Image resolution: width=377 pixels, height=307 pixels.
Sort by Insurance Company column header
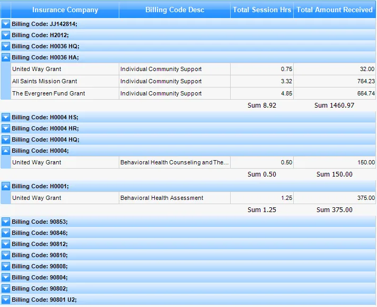pos(65,10)
